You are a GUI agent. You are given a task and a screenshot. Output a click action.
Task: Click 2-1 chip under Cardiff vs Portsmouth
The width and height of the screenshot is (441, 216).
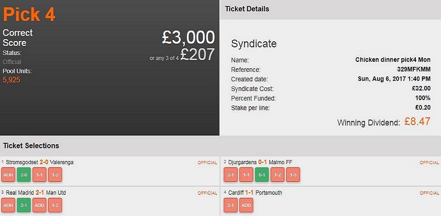pos(231,205)
